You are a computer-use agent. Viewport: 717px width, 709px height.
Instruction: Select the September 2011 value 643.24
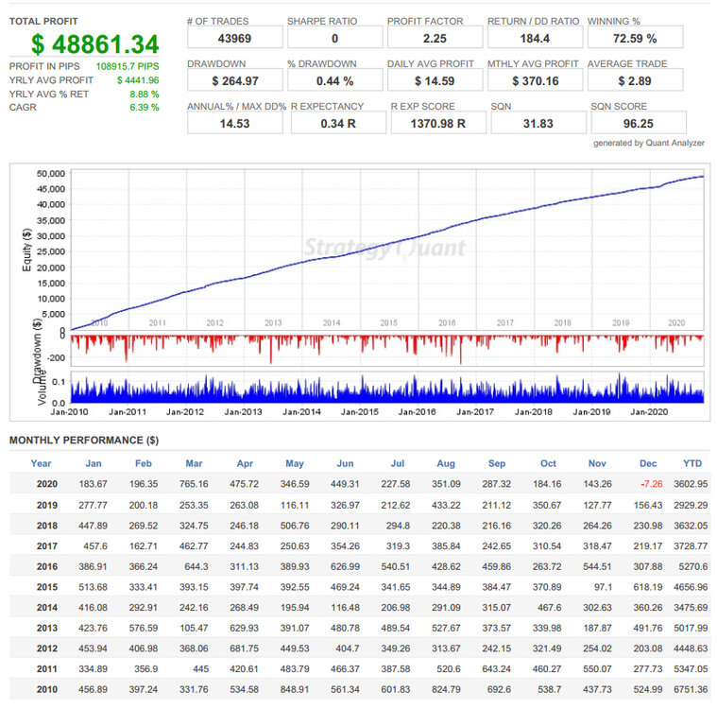coord(497,669)
